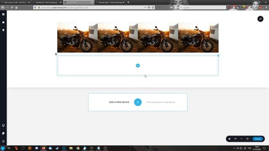This screenshot has width=269, height=151.
Task: Click the column handle at right corner
Action: 218,55
